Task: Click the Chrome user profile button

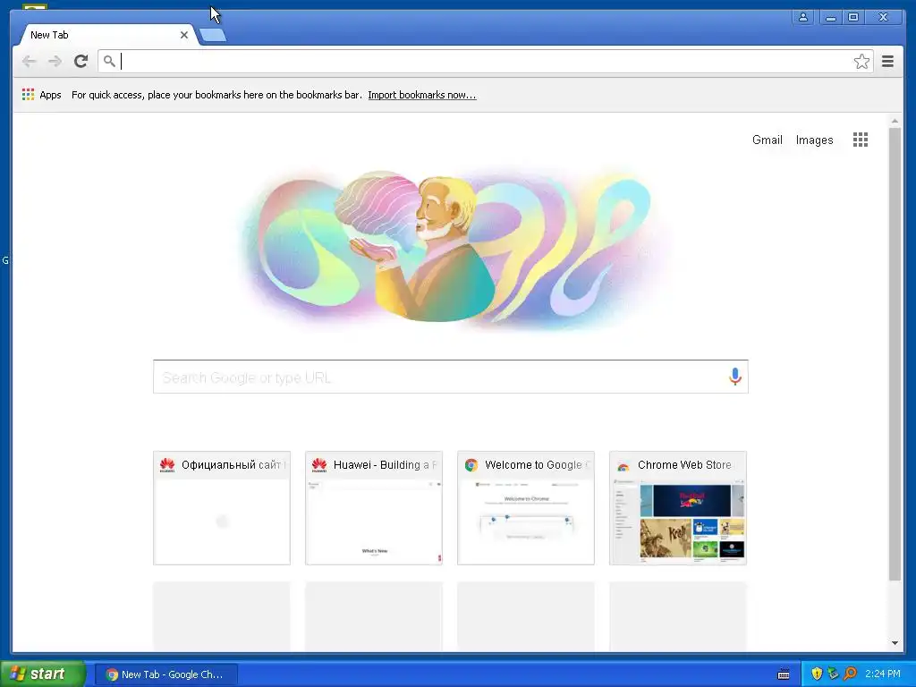Action: click(x=803, y=17)
